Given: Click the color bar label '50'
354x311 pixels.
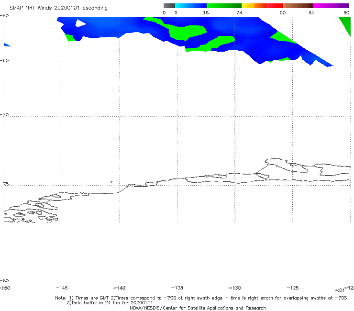Looking at the screenshot, I should (283, 12).
